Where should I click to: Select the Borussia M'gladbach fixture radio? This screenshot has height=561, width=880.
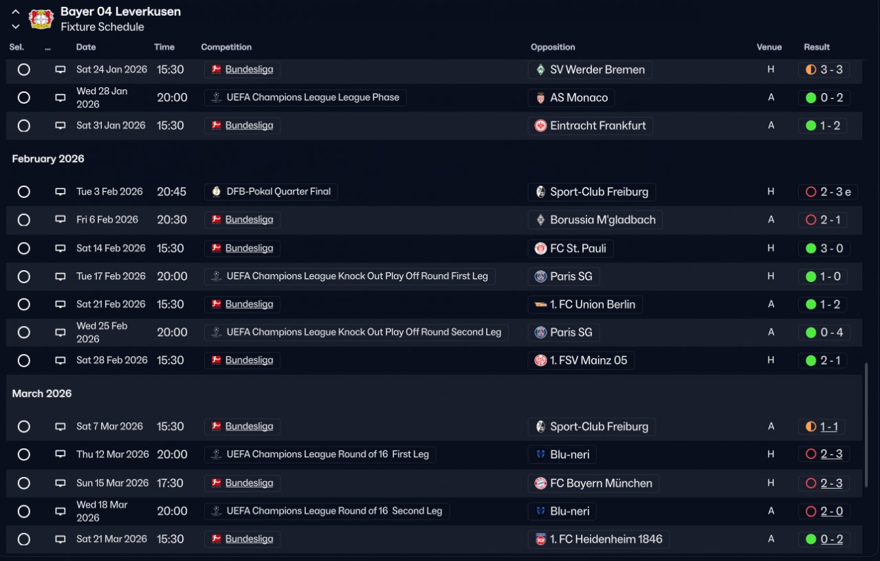(x=24, y=220)
